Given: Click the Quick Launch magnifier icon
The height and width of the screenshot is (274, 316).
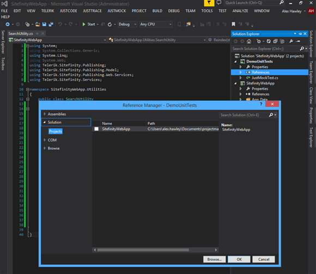Looking at the screenshot, I should 282,3.
